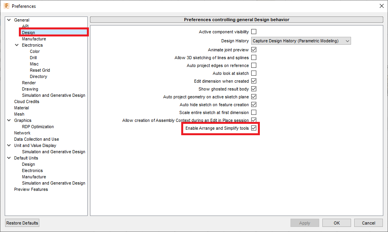
Task: Open Network settings in the sidebar
Action: tap(22, 132)
